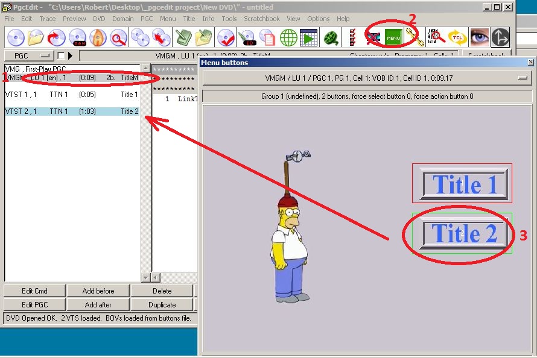The image size is (537, 358).
Task: Click the command pane scroll left arrow
Action: point(156,277)
